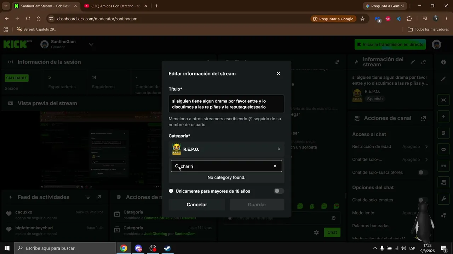Open chat settings gear icon
This screenshot has height=254, width=453.
316,232
